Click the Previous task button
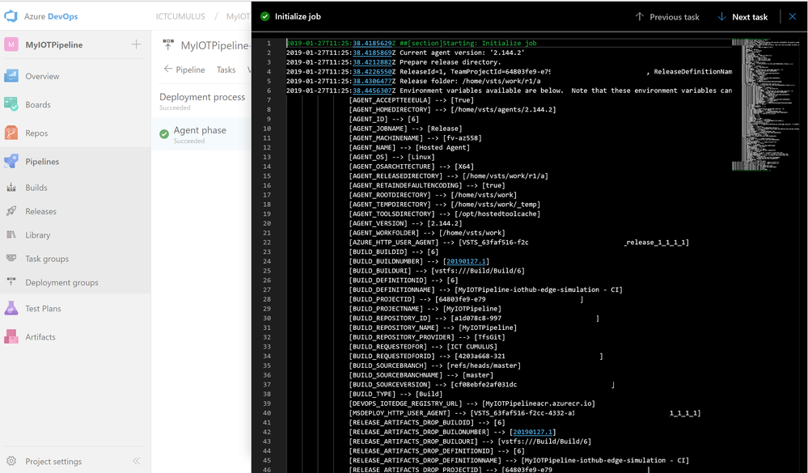This screenshot has width=808, height=473. coord(667,16)
